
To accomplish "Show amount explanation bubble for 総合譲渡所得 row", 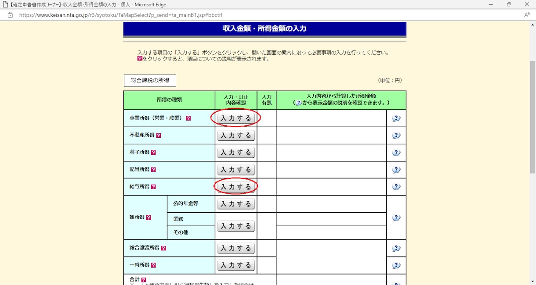I will (396, 248).
